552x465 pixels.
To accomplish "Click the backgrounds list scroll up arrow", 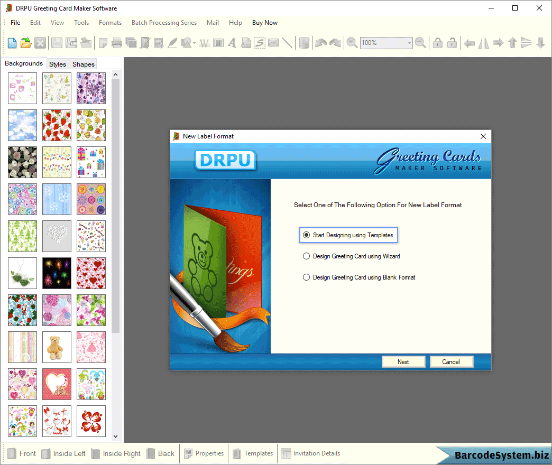I will point(115,75).
